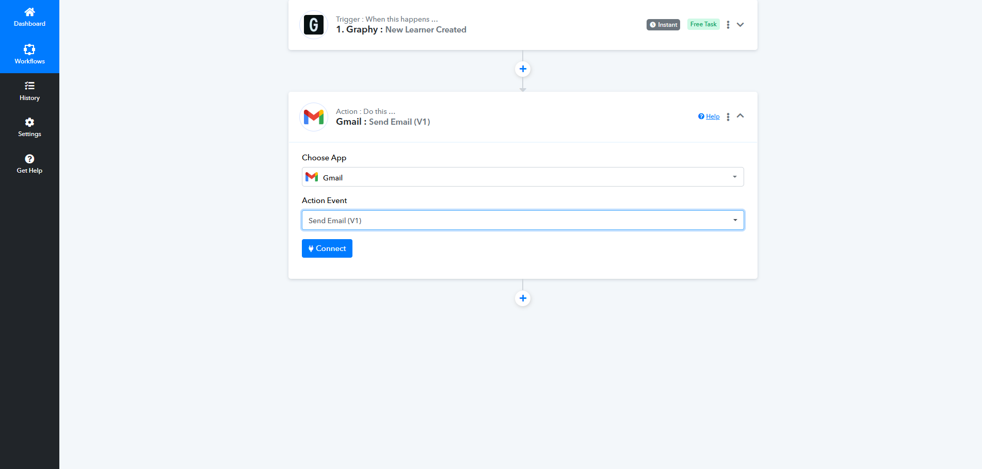Screen dimensions: 982x469
Task: Click the Get Help question icon
Action: 29,159
